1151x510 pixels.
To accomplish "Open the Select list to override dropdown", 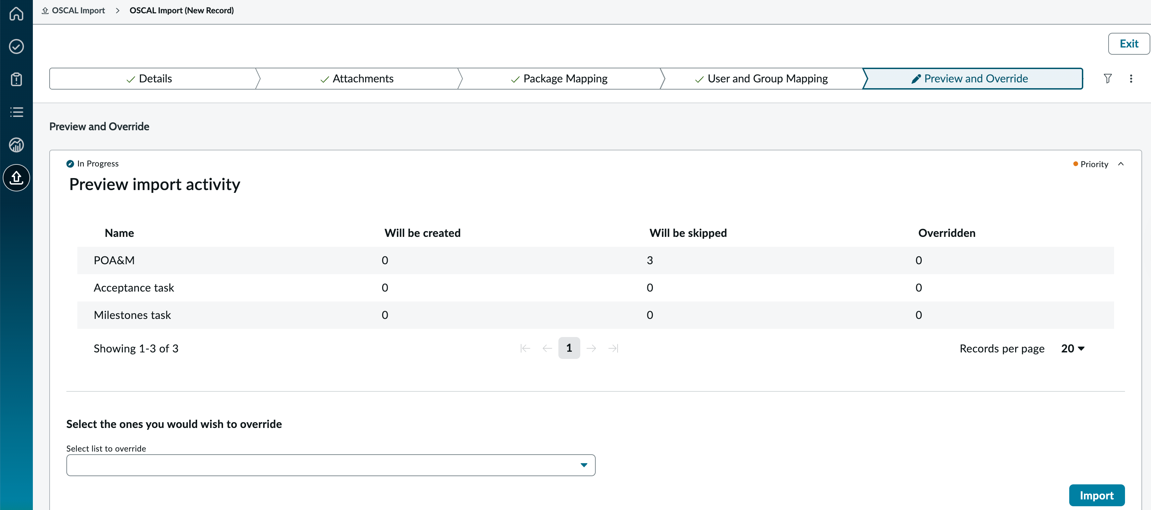I will coord(331,465).
